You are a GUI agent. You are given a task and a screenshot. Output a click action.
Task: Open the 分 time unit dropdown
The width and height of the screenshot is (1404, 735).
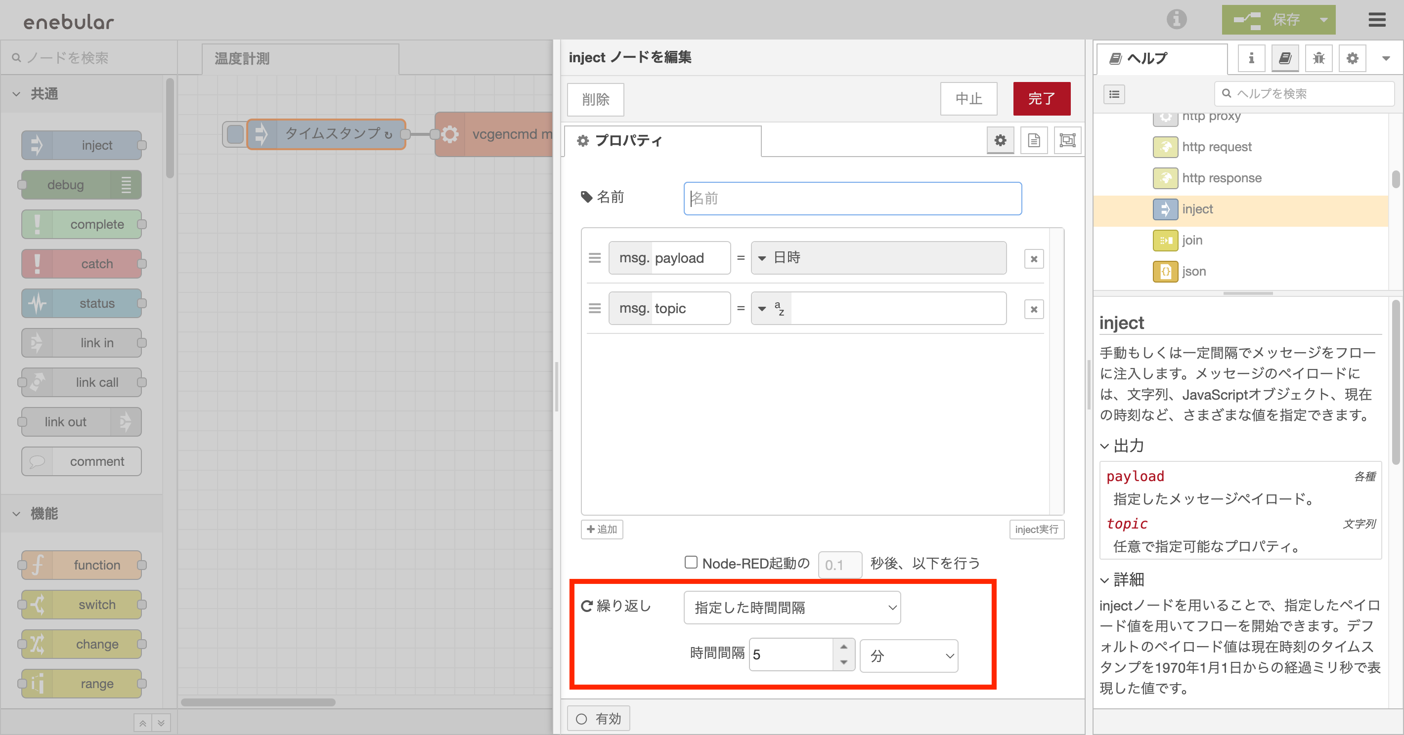point(909,655)
